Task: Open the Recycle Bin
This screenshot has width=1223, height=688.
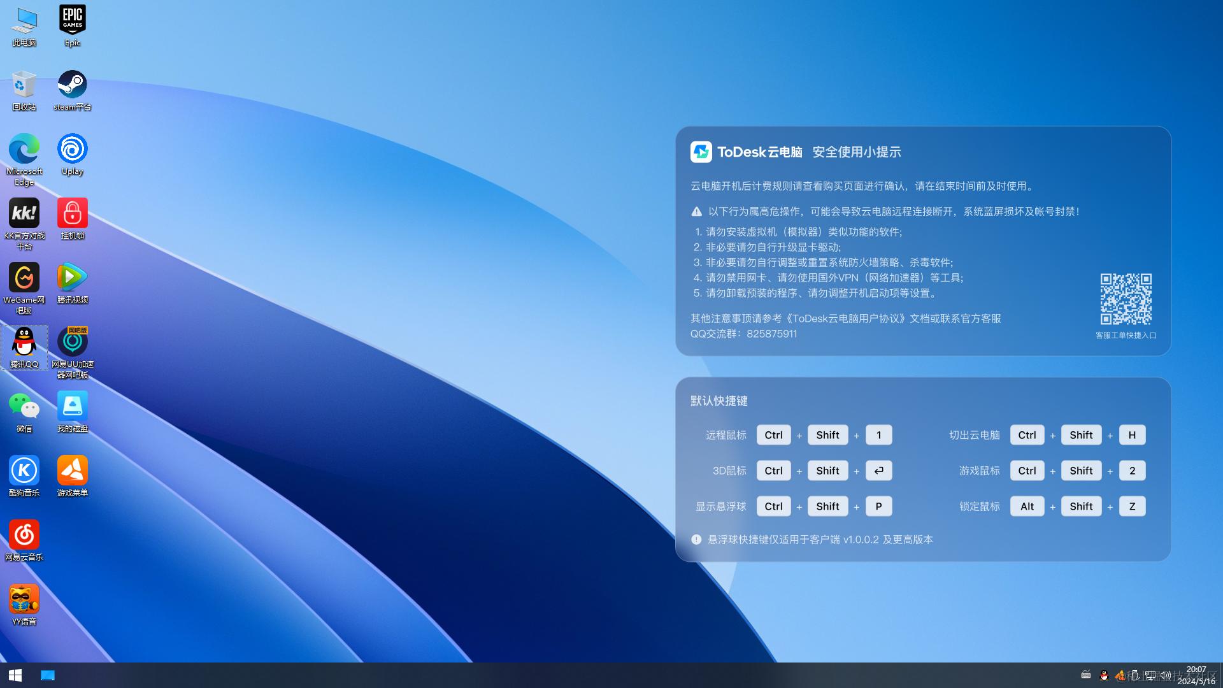Action: pyautogui.click(x=24, y=85)
